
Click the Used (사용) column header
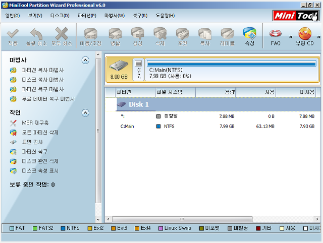(x=255, y=92)
